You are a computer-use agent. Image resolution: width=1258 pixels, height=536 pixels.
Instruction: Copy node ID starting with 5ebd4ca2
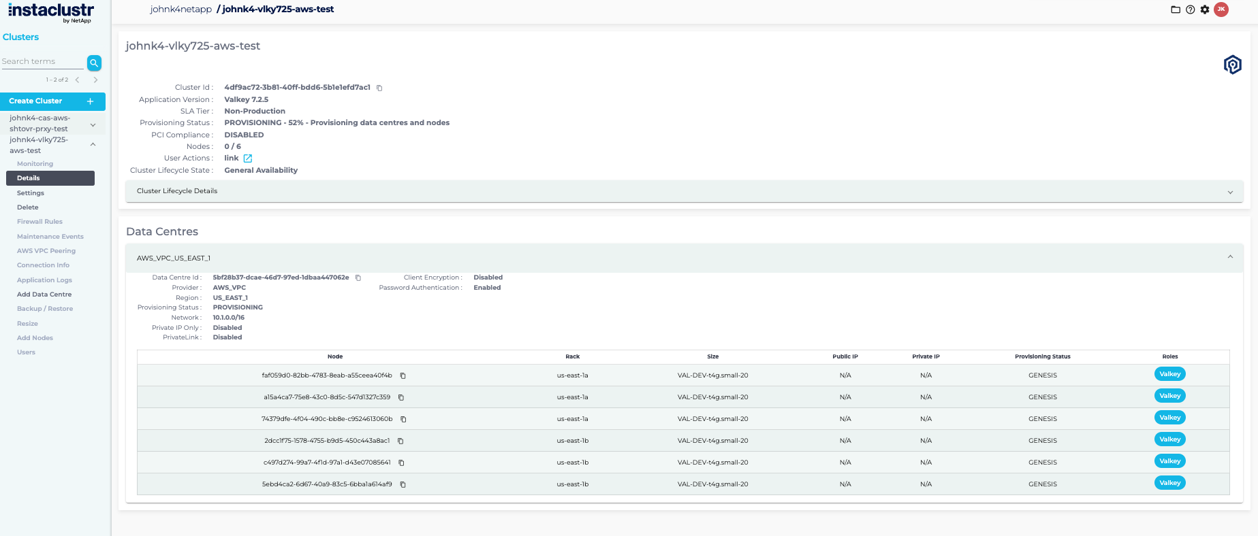(403, 484)
